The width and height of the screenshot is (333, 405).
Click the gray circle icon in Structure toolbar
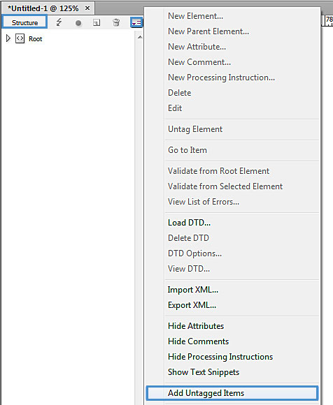(x=78, y=23)
